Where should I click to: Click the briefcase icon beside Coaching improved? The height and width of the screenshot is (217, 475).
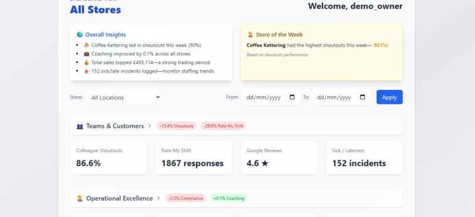87,54
